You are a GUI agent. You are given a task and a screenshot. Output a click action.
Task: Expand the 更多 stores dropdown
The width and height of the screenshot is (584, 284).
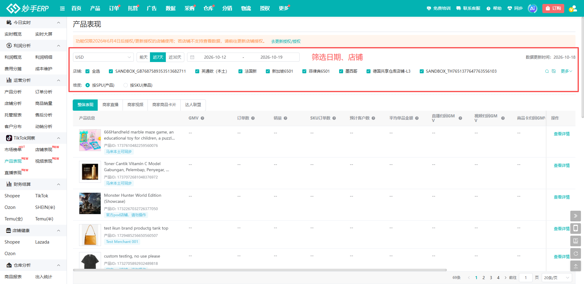[x=566, y=71]
